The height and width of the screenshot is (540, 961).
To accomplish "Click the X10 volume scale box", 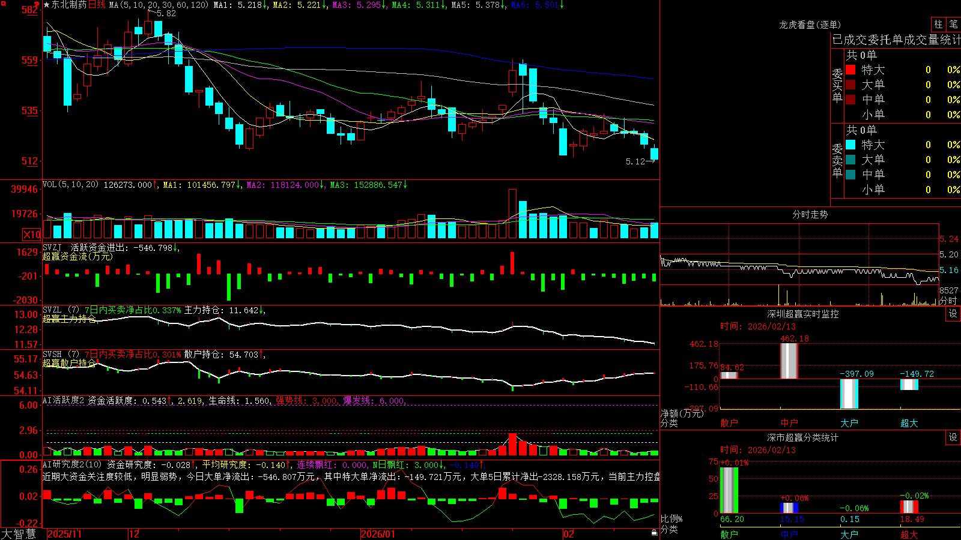I will [32, 235].
